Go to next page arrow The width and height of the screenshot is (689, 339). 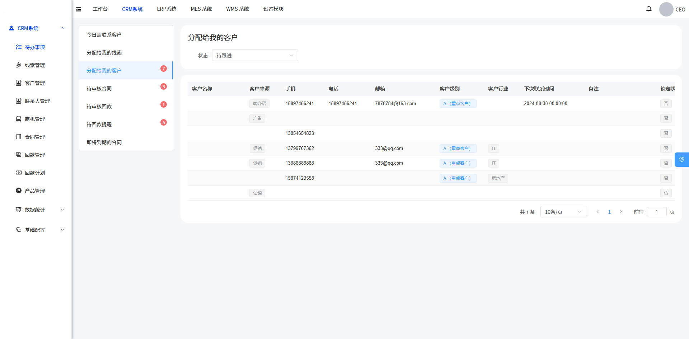pyautogui.click(x=621, y=212)
